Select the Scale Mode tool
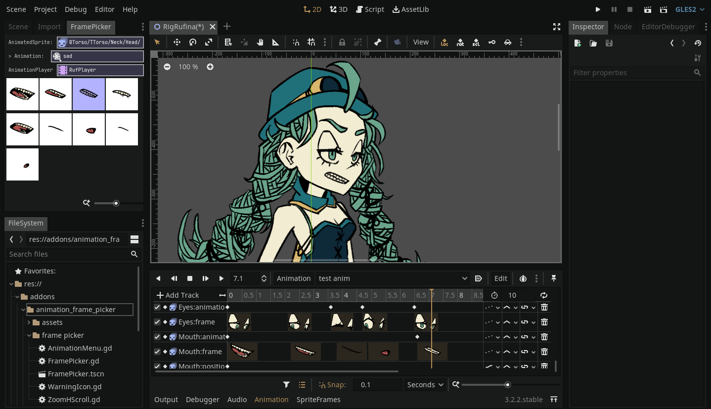This screenshot has height=409, width=711. 209,42
